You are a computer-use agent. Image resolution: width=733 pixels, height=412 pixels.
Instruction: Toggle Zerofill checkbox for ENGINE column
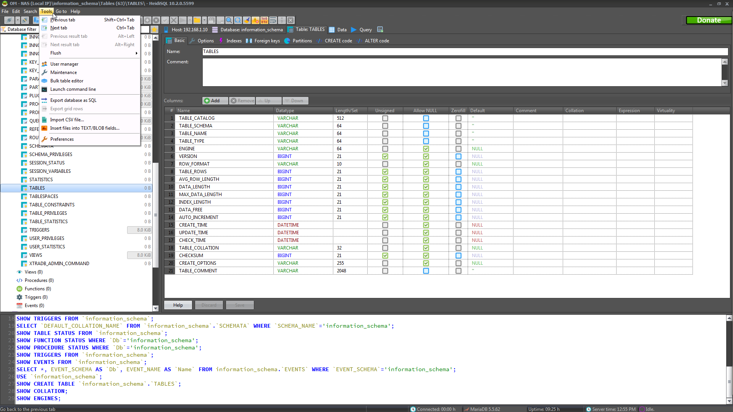458,149
